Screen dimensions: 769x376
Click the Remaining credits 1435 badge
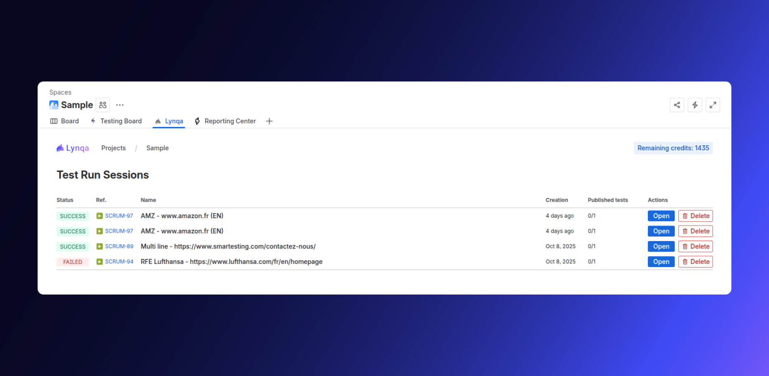(x=673, y=147)
